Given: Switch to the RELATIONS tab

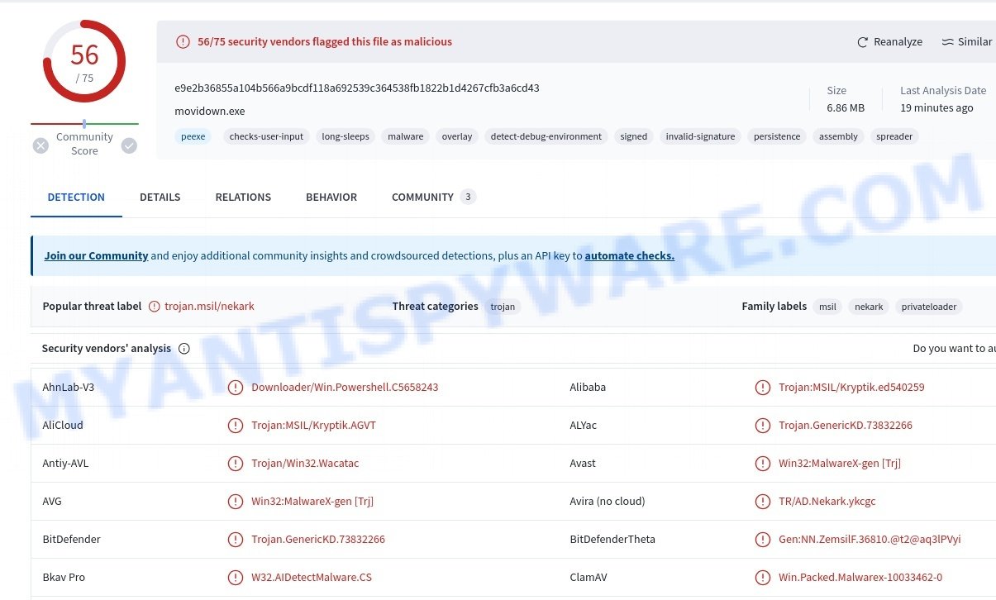Looking at the screenshot, I should 243,198.
